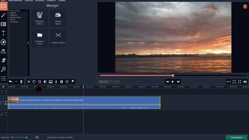Mute the video track speaker toggle

tap(6, 104)
